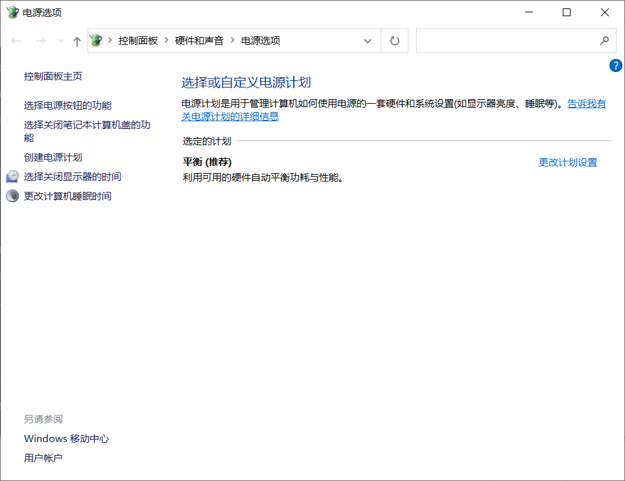Open 用户帐户 under 另请参阅
The image size is (625, 481).
point(42,458)
